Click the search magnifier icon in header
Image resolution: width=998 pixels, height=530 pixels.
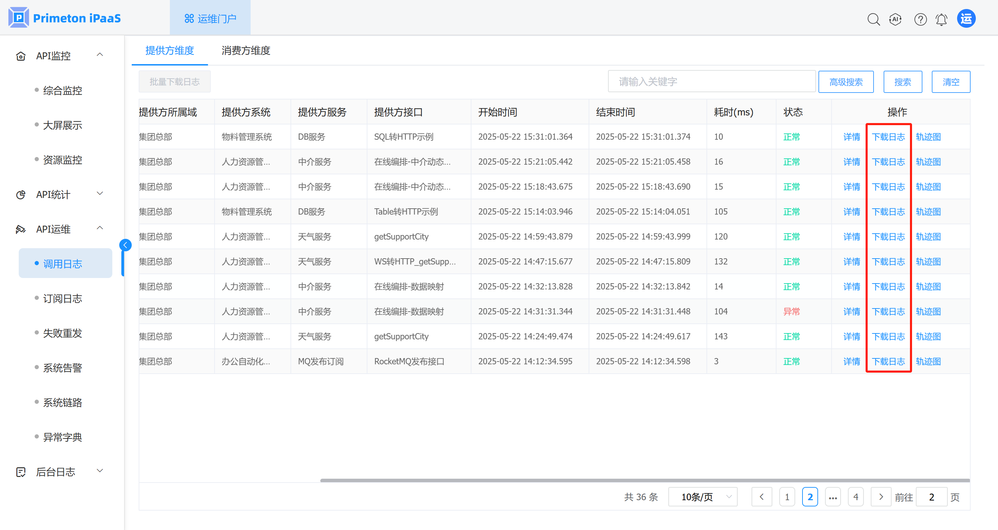coord(873,19)
